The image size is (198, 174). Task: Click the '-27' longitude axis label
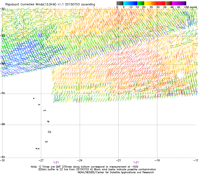click(41, 160)
